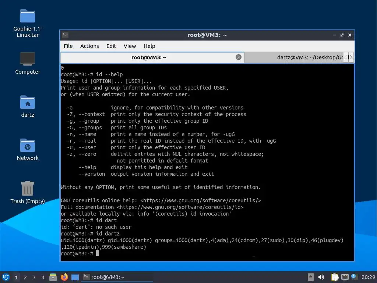Switch to workspace 4
The width and height of the screenshot is (377, 283).
click(x=43, y=277)
